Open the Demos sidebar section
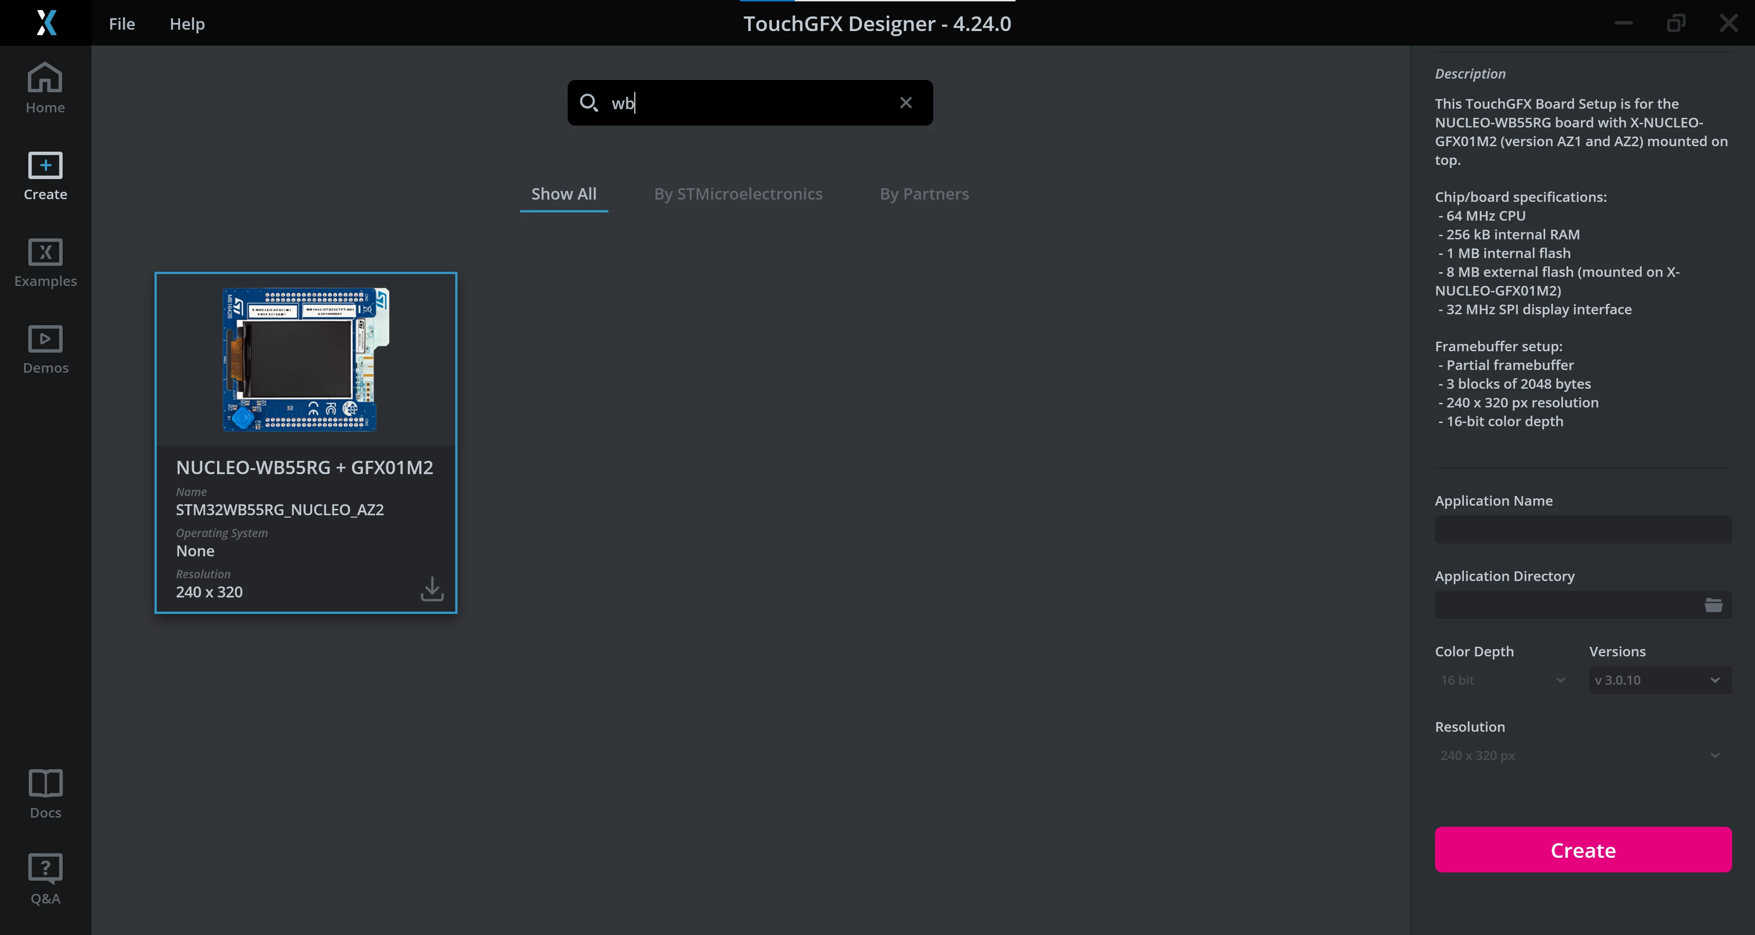Viewport: 1755px width, 935px height. pos(45,349)
